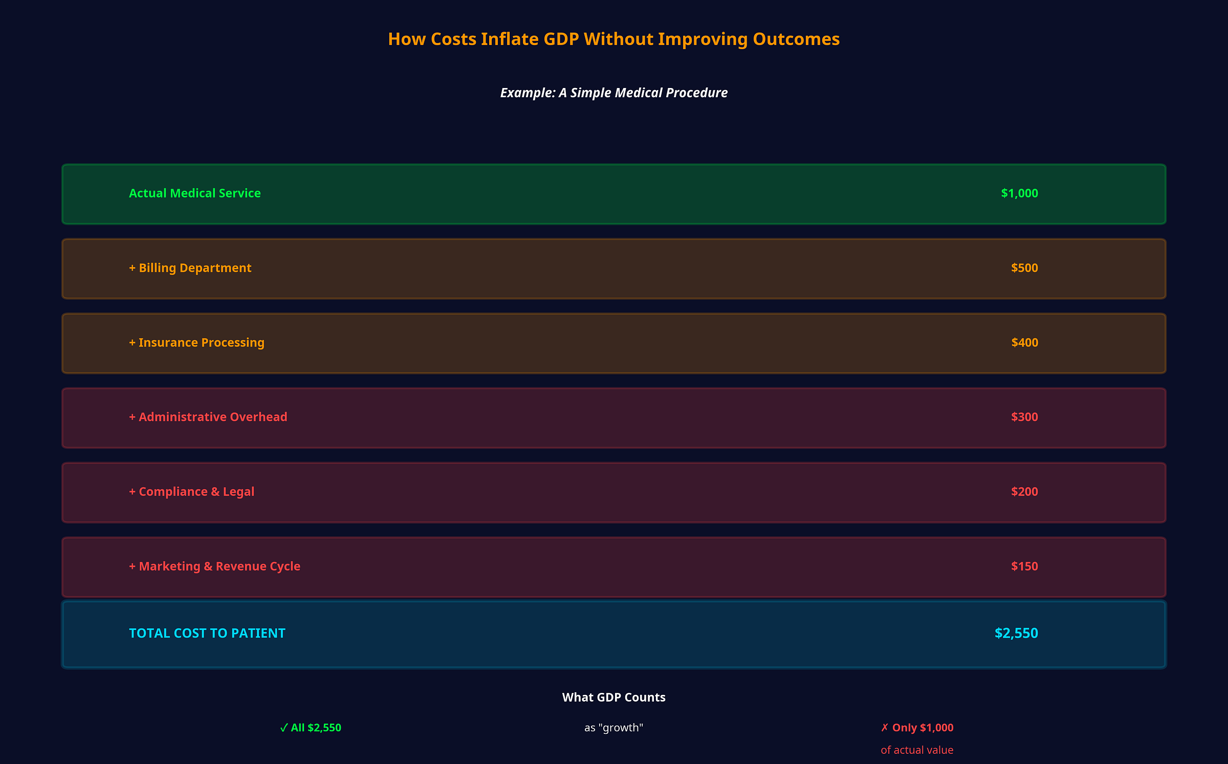This screenshot has height=764, width=1228.
Task: Select the Insurance Processing bar
Action: 614,343
